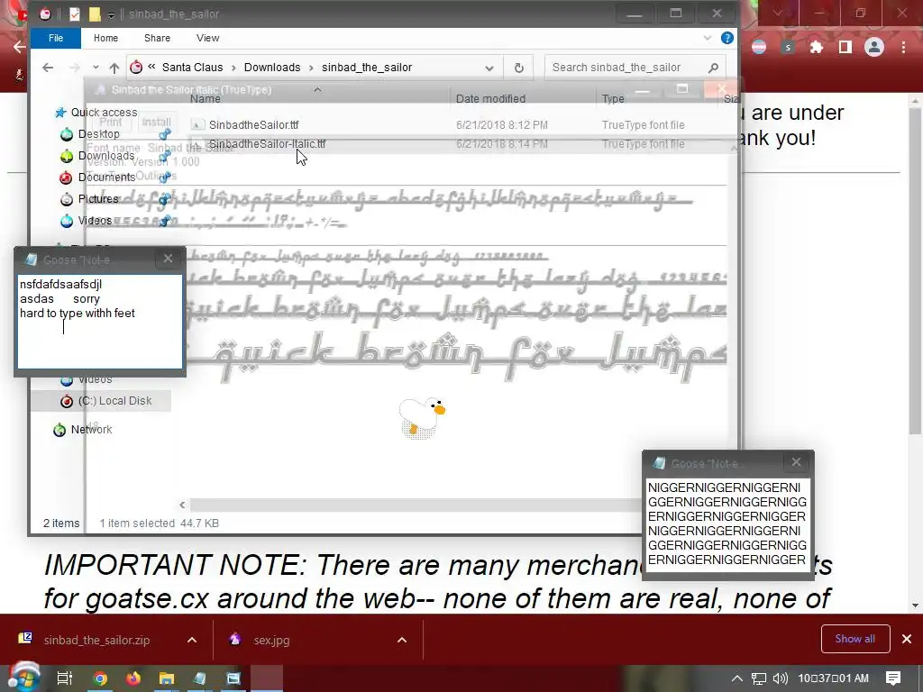Open the File tab in Explorer ribbon
Image resolution: width=923 pixels, height=692 pixels.
(56, 38)
